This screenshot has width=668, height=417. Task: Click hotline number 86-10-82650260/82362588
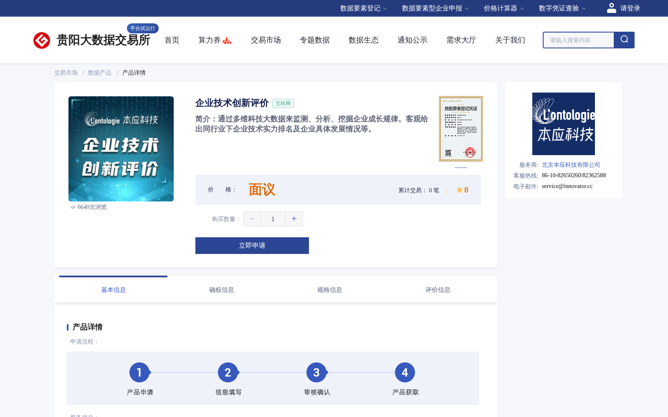point(574,176)
